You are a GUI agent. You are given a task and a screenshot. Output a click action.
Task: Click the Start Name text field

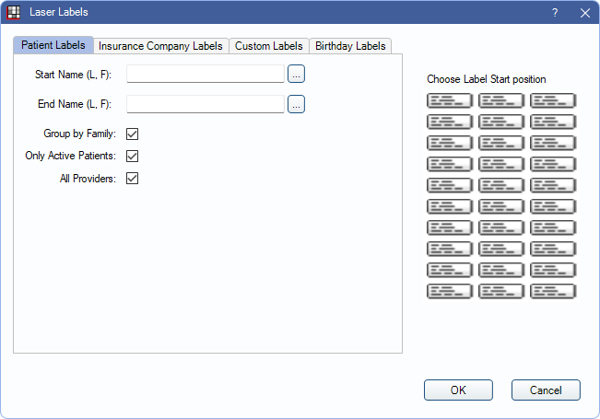click(206, 74)
